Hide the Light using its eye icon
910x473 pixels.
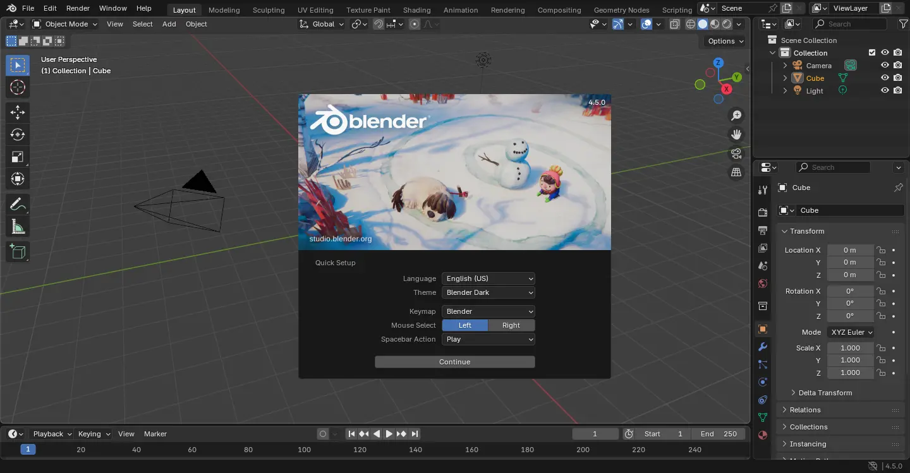click(885, 90)
